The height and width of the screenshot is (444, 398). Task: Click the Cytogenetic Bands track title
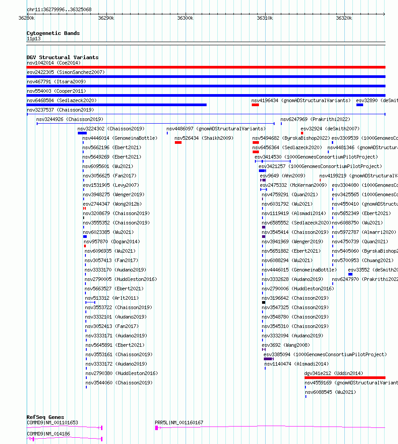pyautogui.click(x=53, y=33)
